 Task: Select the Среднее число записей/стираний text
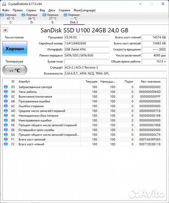click(42, 111)
